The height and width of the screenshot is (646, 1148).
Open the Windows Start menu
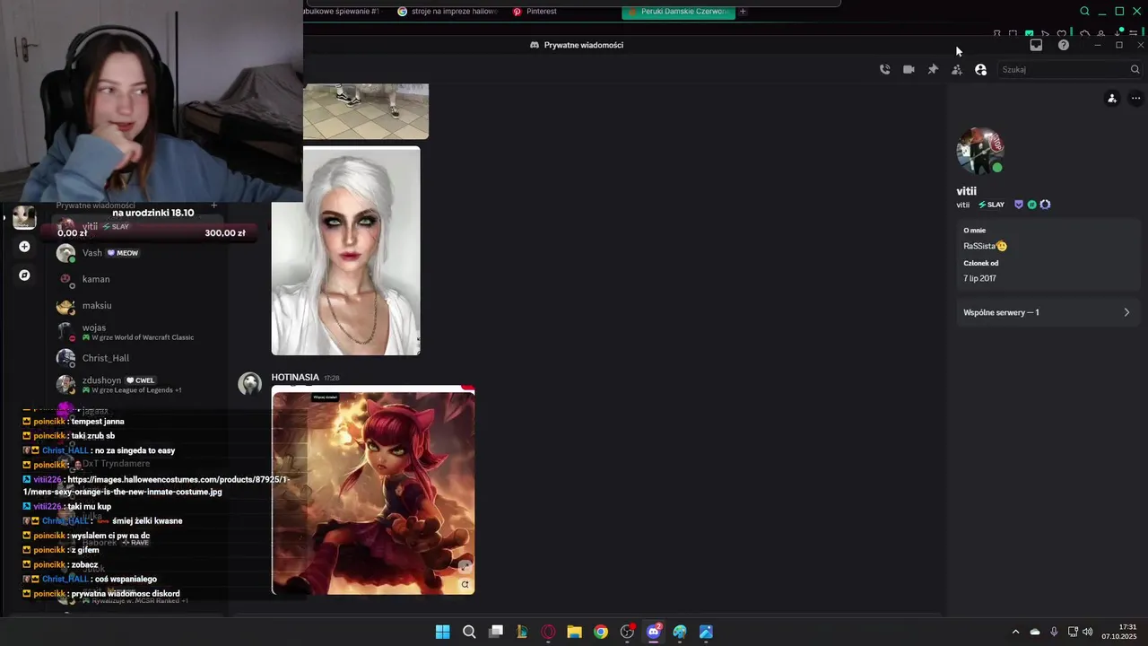[x=443, y=632]
